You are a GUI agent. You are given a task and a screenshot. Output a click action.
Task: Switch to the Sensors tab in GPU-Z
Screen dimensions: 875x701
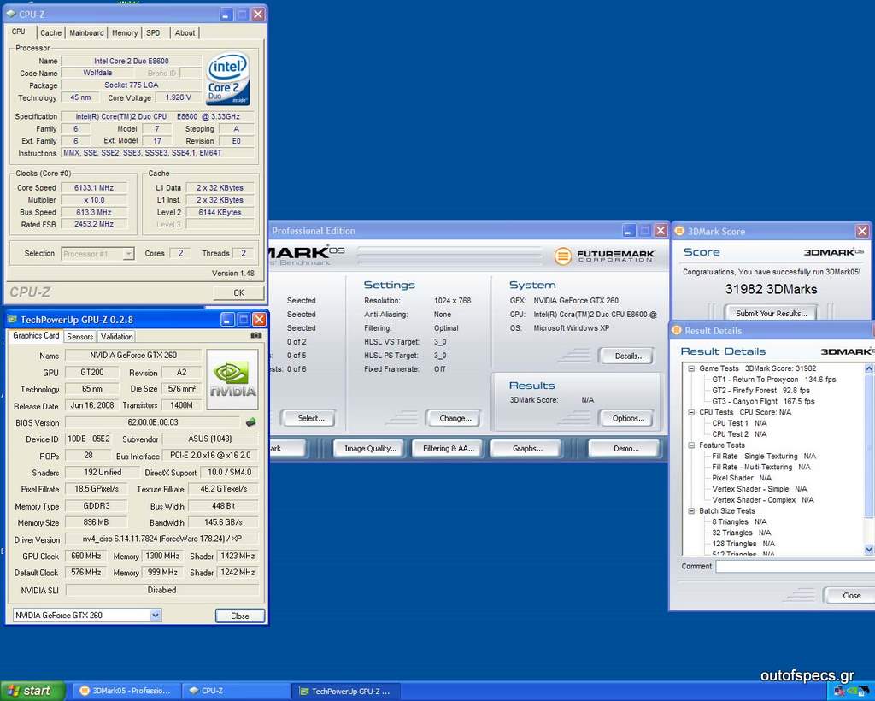point(79,337)
